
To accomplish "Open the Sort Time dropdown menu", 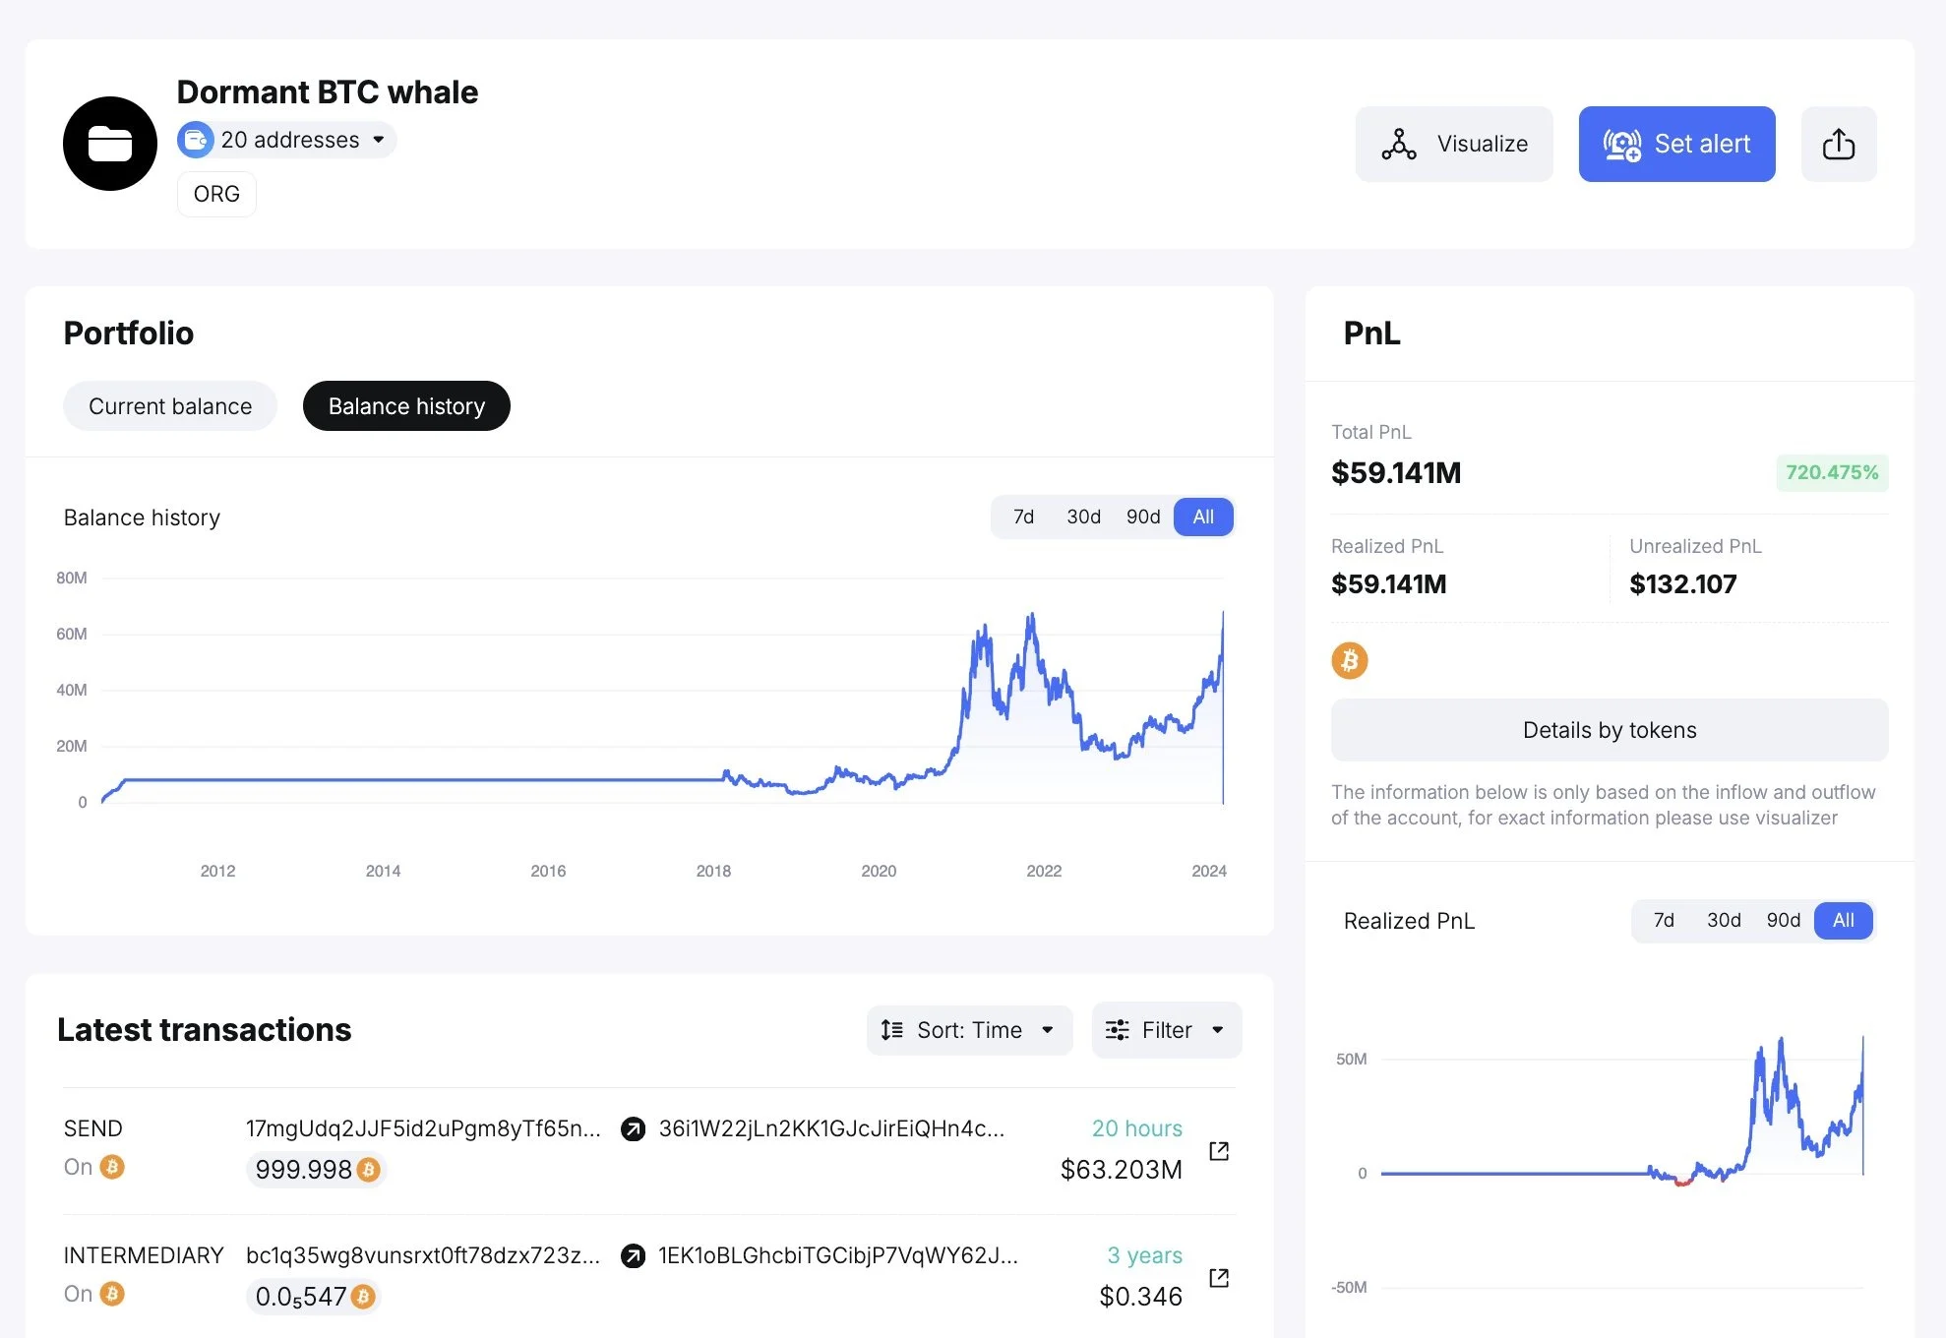I will coord(968,1027).
